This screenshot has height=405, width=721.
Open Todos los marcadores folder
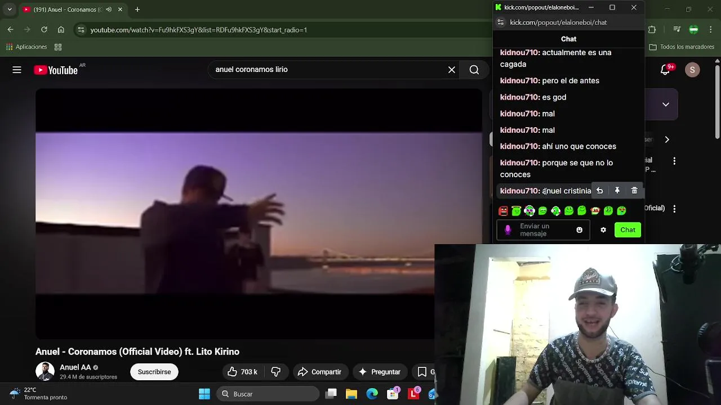682,47
